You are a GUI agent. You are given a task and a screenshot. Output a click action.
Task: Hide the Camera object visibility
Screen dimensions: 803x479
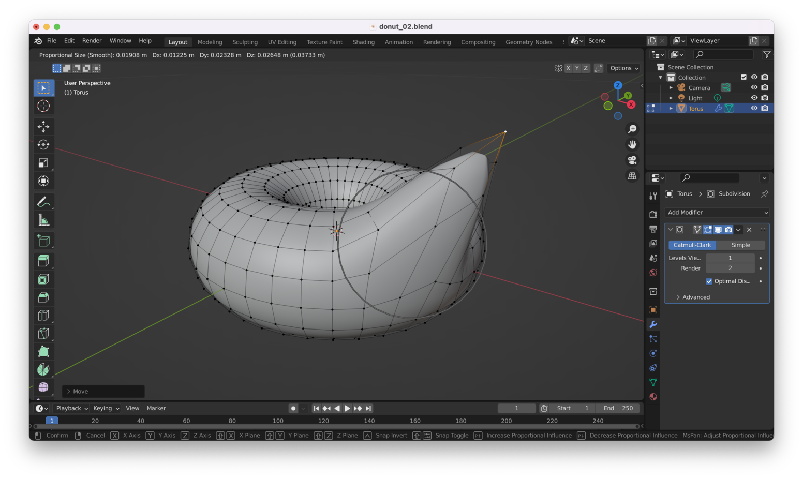tap(754, 87)
